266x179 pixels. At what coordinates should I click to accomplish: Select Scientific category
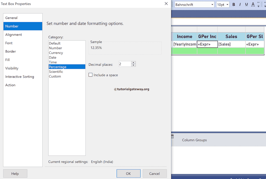tap(67, 72)
